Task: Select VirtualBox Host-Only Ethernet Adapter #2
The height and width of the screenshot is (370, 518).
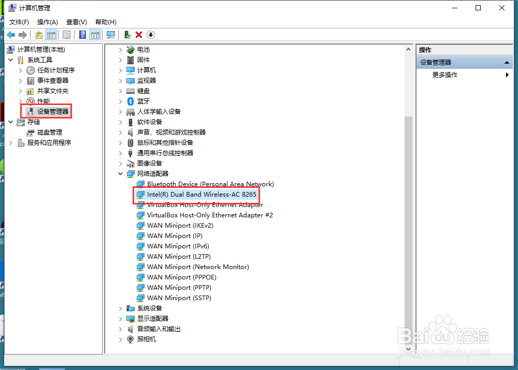Action: (x=210, y=215)
